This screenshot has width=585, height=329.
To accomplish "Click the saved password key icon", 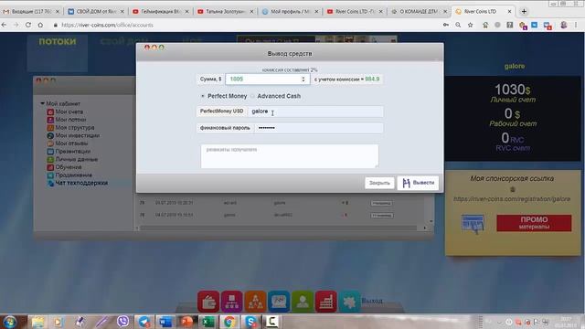I will click(446, 25).
